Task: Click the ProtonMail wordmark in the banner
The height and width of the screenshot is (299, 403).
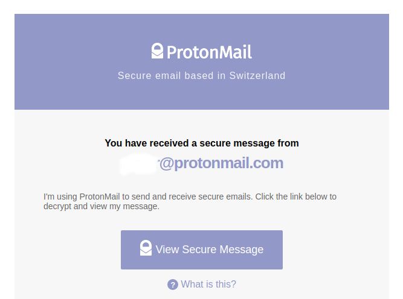Action: 209,52
